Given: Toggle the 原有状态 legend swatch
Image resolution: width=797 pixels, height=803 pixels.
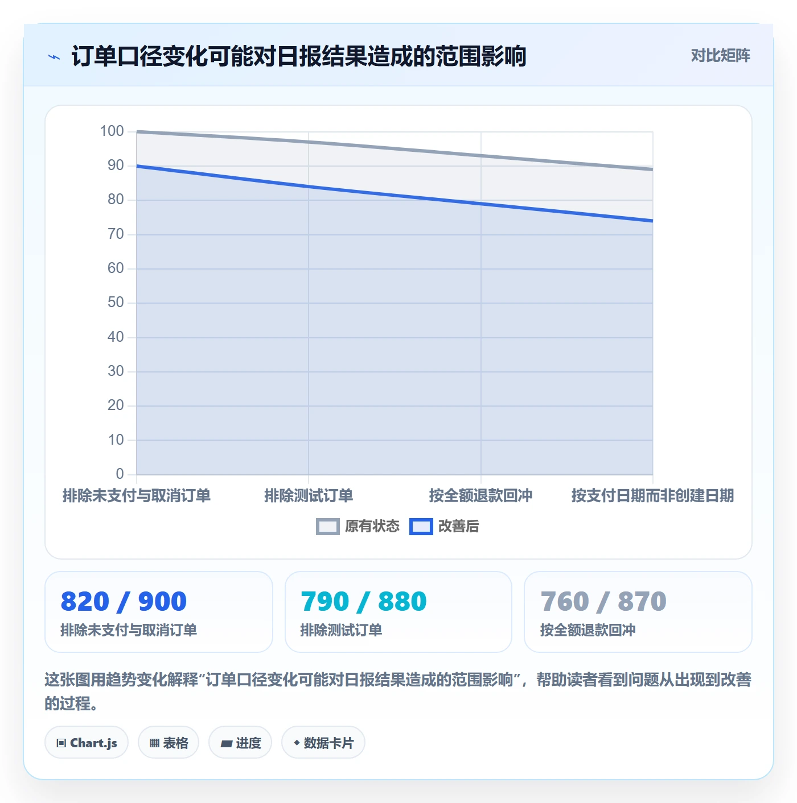Looking at the screenshot, I should point(327,527).
